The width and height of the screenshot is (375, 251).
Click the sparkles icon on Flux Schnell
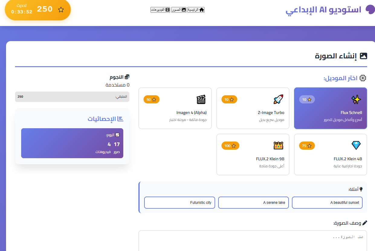[x=356, y=99]
